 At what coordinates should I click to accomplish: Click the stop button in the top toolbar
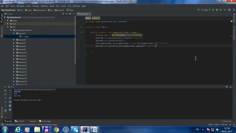pos(225,10)
